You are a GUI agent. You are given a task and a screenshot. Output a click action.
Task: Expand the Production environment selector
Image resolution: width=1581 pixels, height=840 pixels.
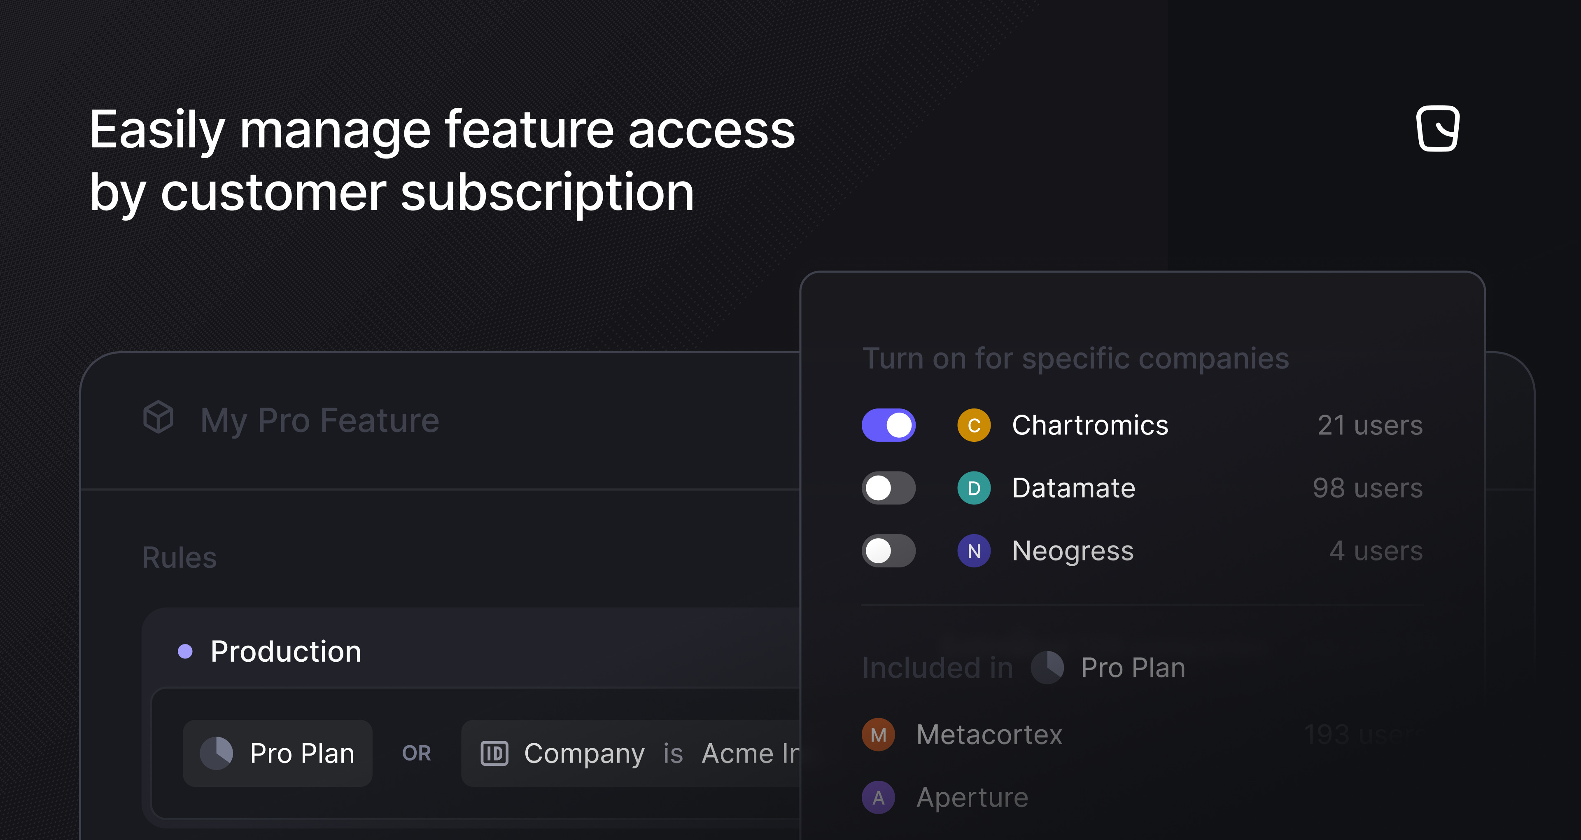286,651
